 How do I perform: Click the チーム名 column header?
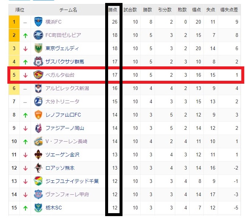(68, 10)
